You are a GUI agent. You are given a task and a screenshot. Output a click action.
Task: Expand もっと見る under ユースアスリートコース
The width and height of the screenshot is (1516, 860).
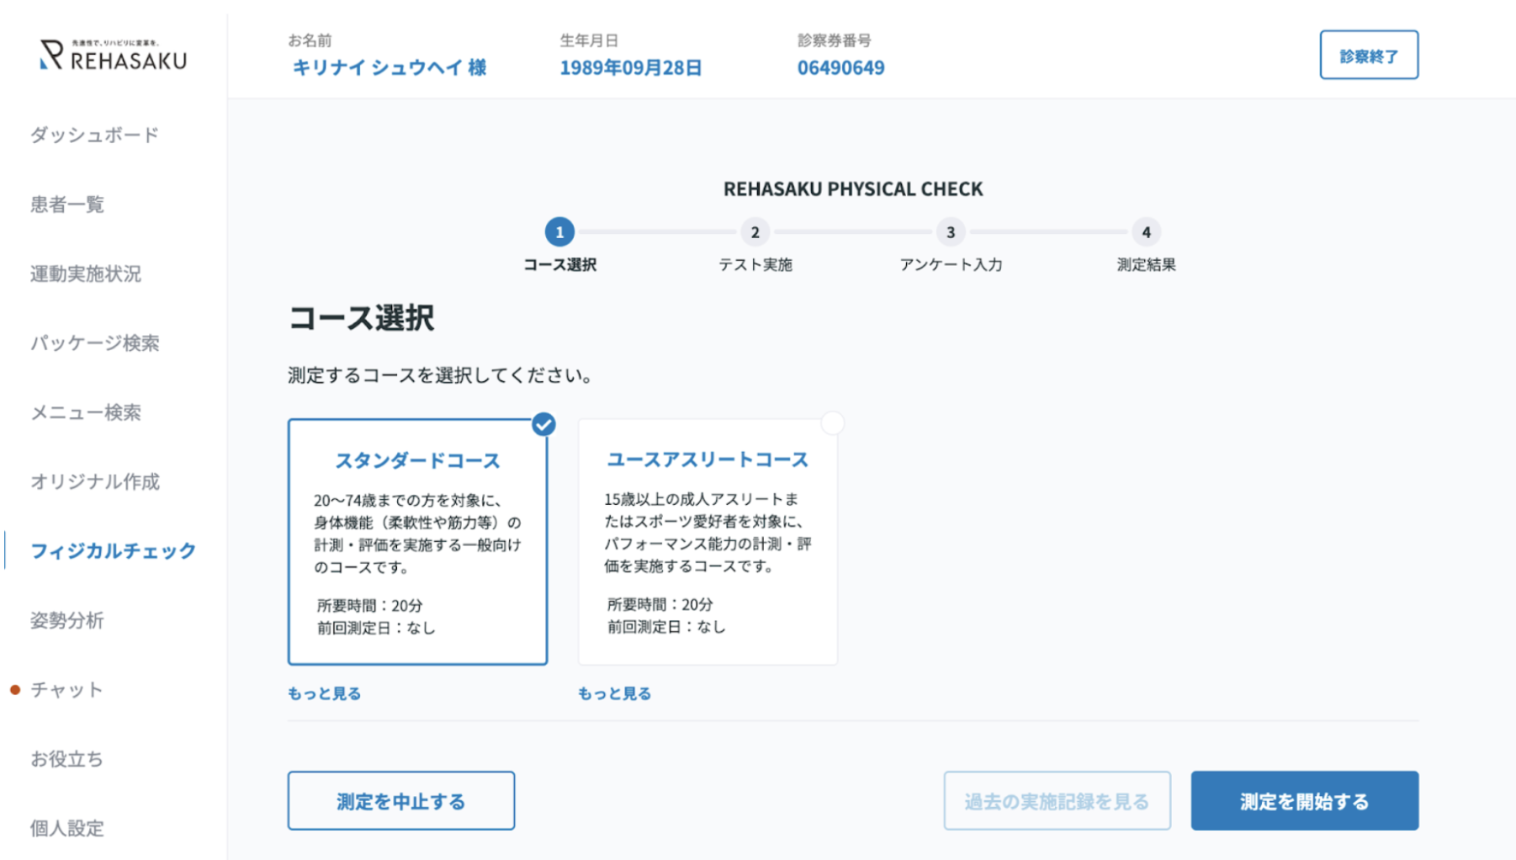[615, 693]
